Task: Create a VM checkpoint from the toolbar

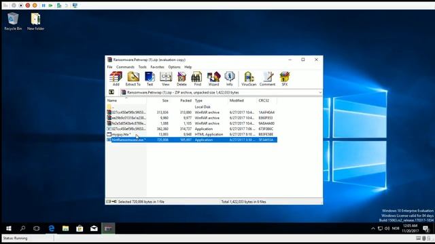Action: pos(59,5)
